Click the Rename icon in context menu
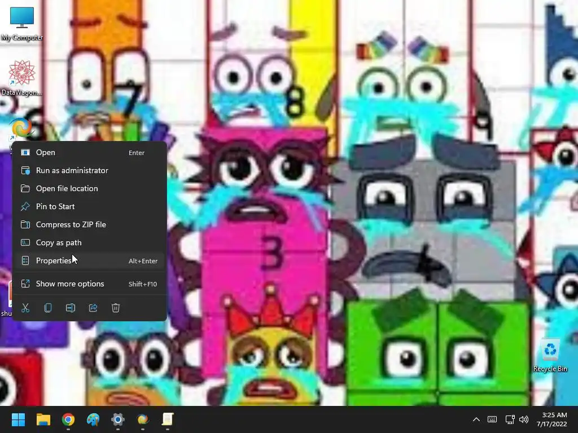The height and width of the screenshot is (433, 578). tap(71, 308)
